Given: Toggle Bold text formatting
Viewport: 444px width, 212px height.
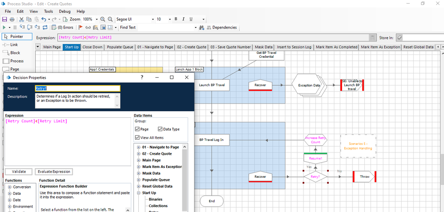Looking at the screenshot, I should click(x=176, y=20).
